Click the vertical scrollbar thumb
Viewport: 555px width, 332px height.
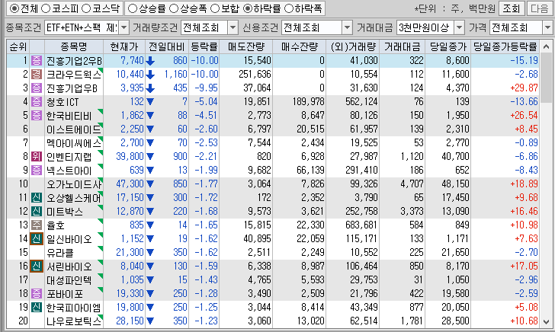546,77
